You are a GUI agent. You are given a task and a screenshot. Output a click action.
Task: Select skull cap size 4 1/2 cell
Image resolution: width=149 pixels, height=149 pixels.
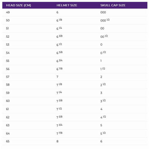(103, 117)
